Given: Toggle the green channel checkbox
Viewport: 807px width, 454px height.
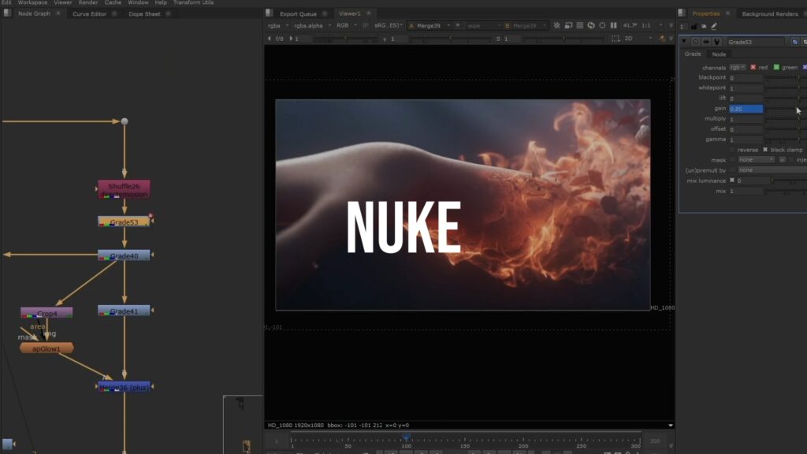Looking at the screenshot, I should [x=776, y=68].
